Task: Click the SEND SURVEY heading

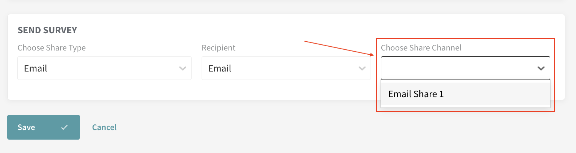Action: pos(48,30)
